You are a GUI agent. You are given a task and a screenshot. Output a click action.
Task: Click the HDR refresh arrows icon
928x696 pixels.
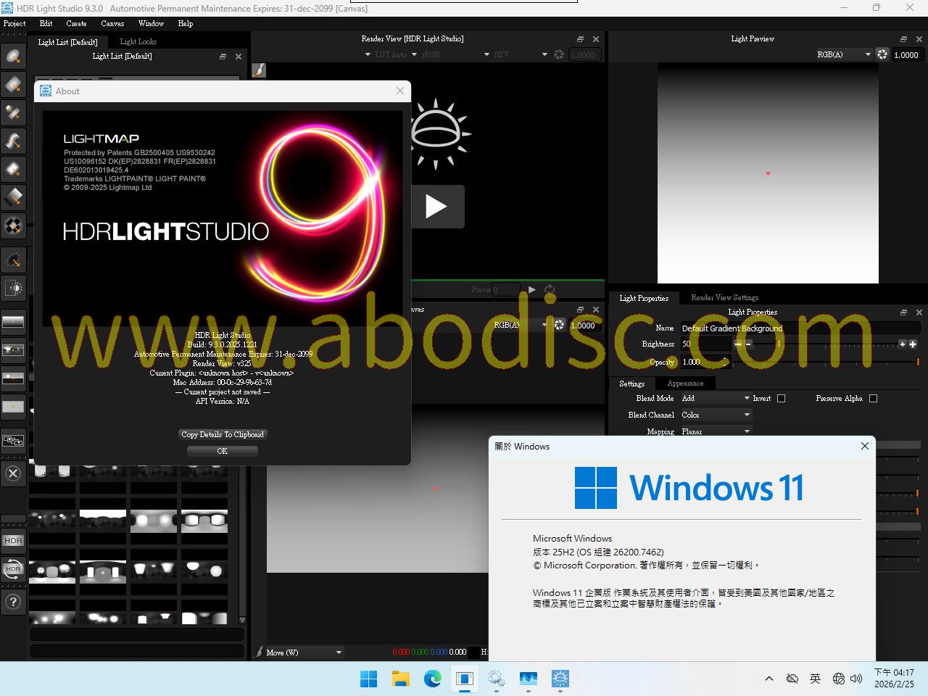(x=13, y=569)
